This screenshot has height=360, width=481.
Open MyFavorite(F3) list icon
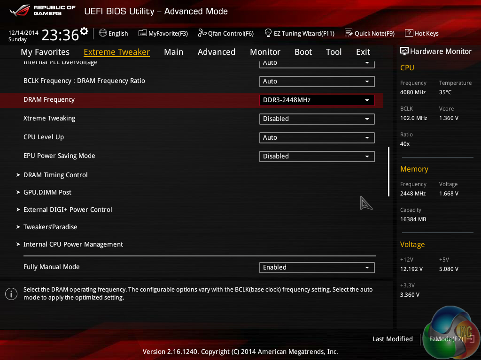coord(143,33)
